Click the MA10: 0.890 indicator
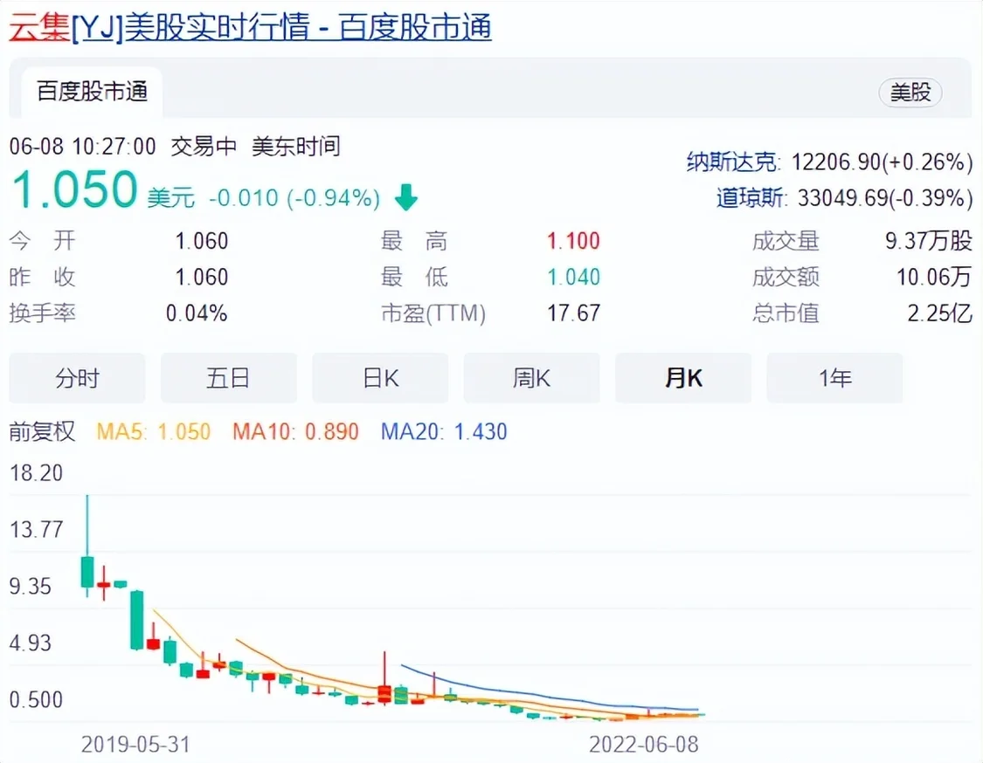 [x=295, y=431]
